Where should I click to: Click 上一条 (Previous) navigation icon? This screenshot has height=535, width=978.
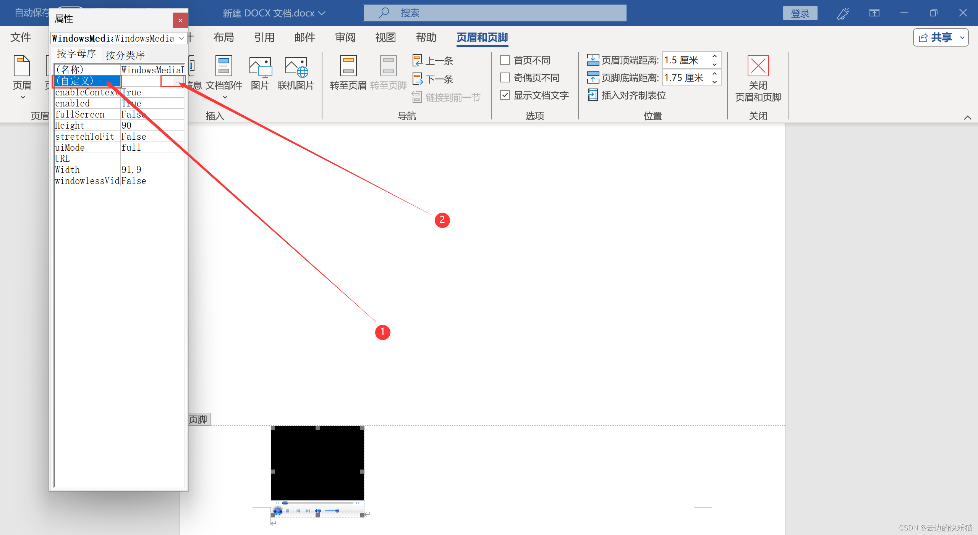[418, 60]
